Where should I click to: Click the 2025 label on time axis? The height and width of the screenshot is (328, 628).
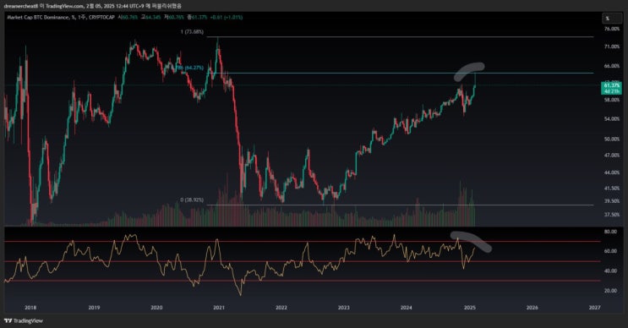469,308
